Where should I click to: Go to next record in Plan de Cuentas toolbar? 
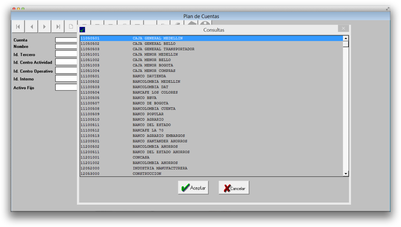(x=45, y=27)
